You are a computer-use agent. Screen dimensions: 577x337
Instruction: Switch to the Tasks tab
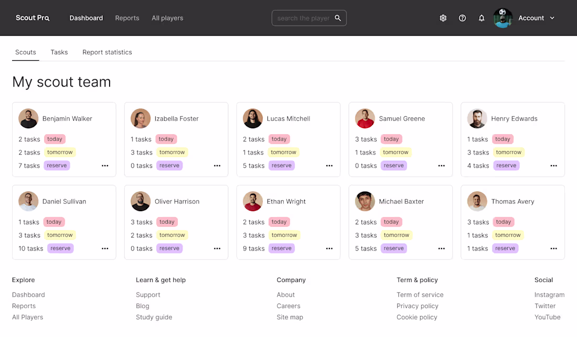click(x=59, y=52)
